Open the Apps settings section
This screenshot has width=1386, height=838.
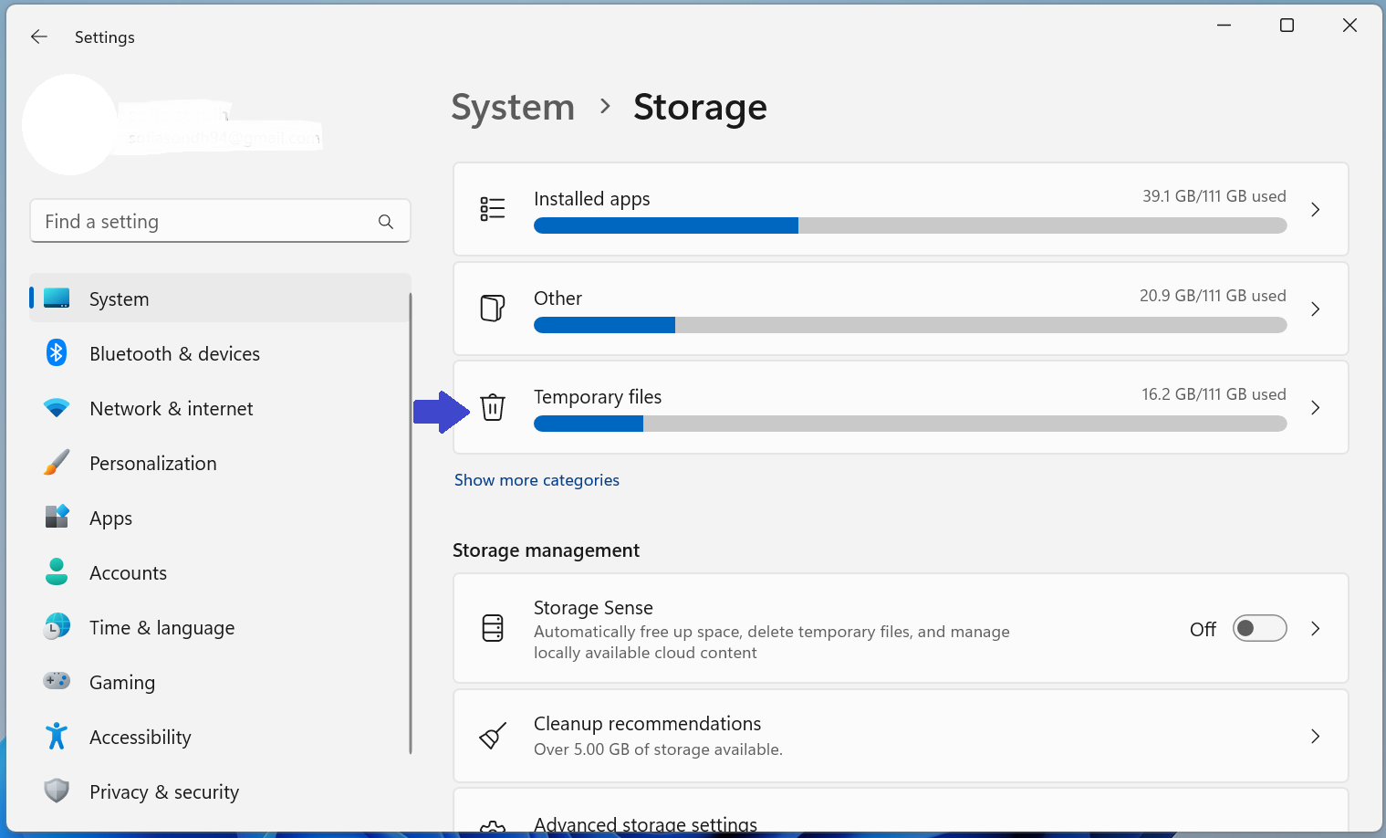tap(111, 519)
